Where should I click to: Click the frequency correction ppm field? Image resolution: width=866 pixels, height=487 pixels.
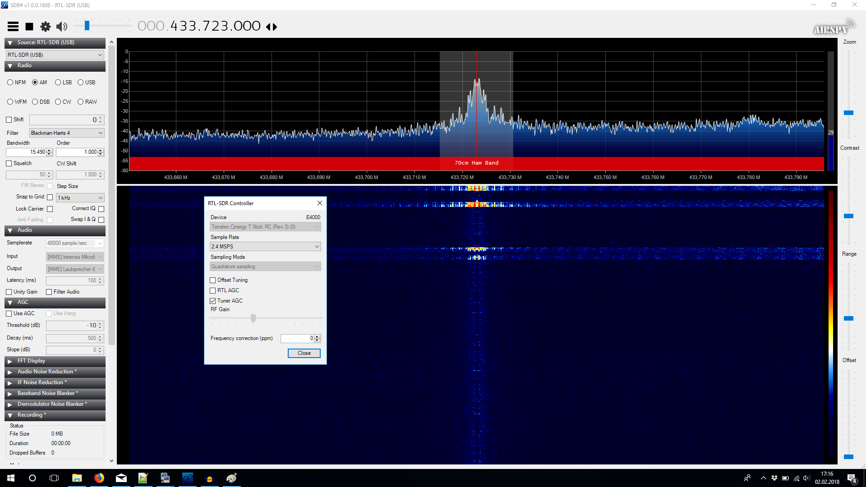click(297, 338)
